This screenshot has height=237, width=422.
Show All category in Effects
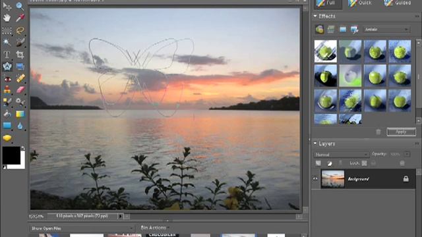[x=355, y=29]
